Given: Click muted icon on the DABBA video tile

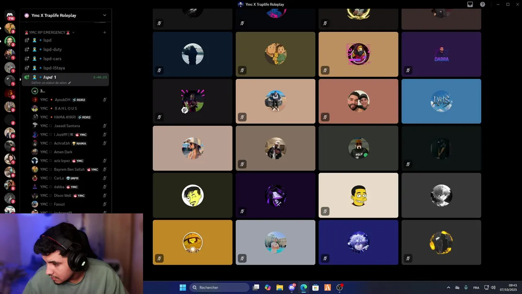Looking at the screenshot, I should pyautogui.click(x=408, y=70).
